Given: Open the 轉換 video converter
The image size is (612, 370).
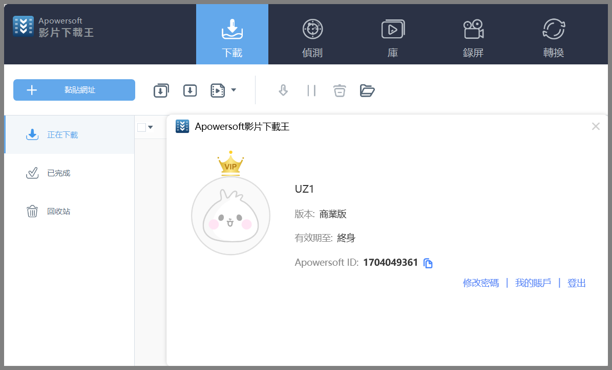Looking at the screenshot, I should coord(554,34).
